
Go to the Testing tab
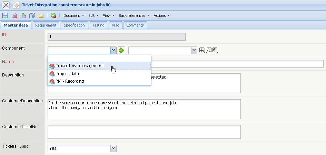point(98,25)
